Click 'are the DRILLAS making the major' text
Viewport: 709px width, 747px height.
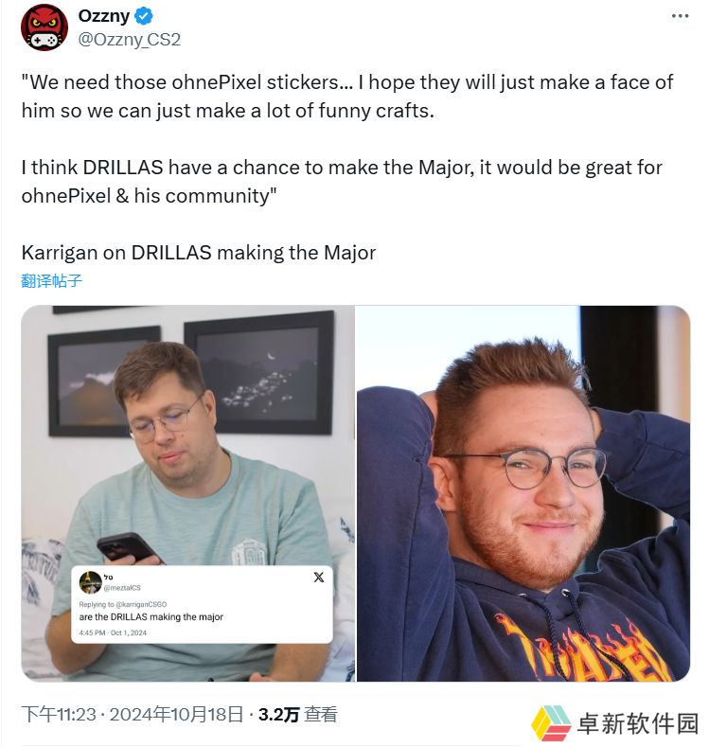[x=151, y=617]
